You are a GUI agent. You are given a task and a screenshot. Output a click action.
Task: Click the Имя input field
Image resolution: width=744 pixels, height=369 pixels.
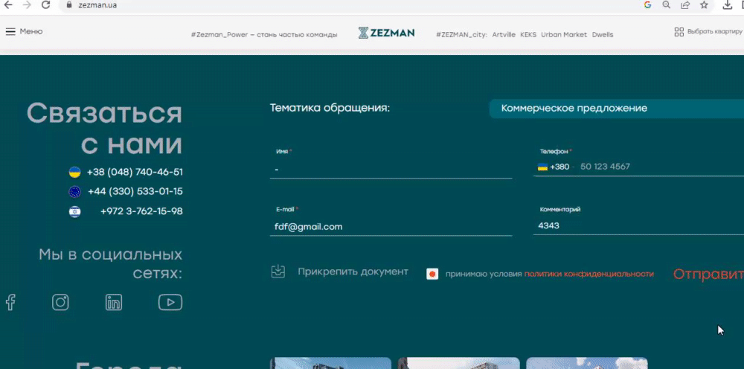tap(391, 170)
